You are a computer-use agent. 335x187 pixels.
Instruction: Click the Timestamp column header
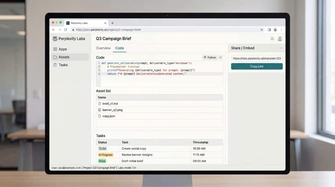[x=201, y=143]
